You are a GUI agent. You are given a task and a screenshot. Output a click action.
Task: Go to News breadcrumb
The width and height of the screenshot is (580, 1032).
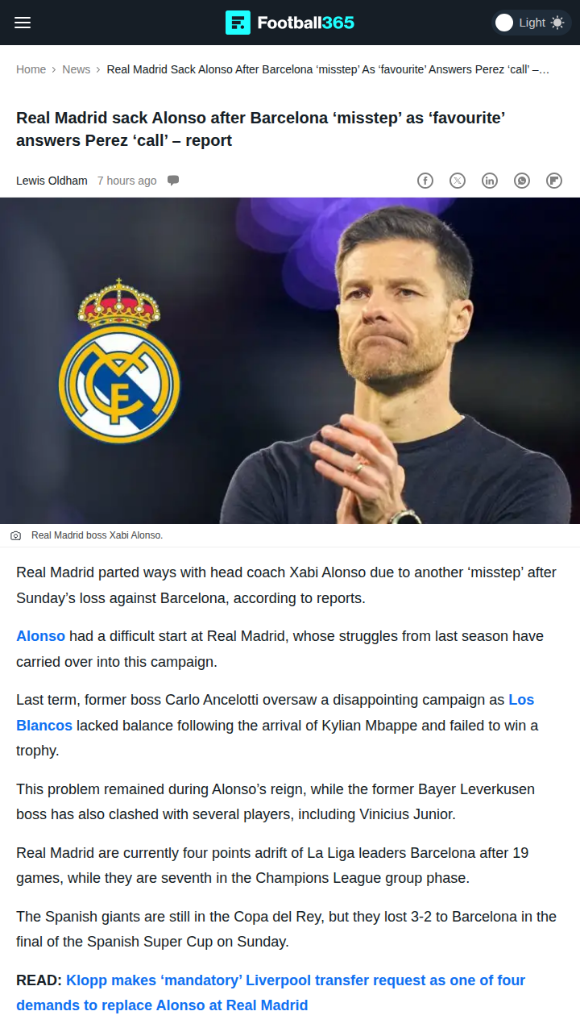tap(77, 69)
